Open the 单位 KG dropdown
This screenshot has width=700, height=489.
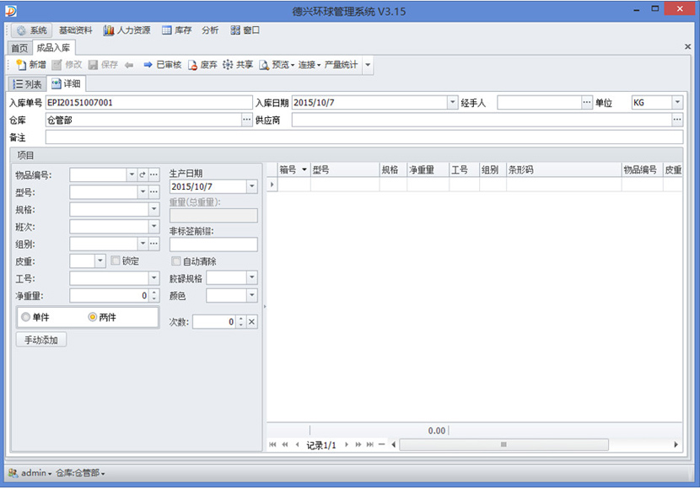677,103
